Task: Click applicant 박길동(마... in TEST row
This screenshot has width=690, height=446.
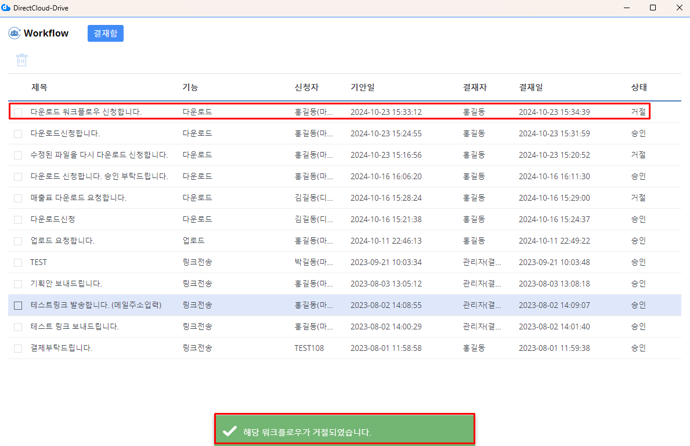Action: 313,262
